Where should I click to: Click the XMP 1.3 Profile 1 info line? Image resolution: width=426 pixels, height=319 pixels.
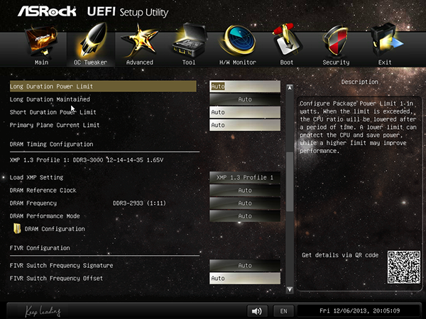87,160
